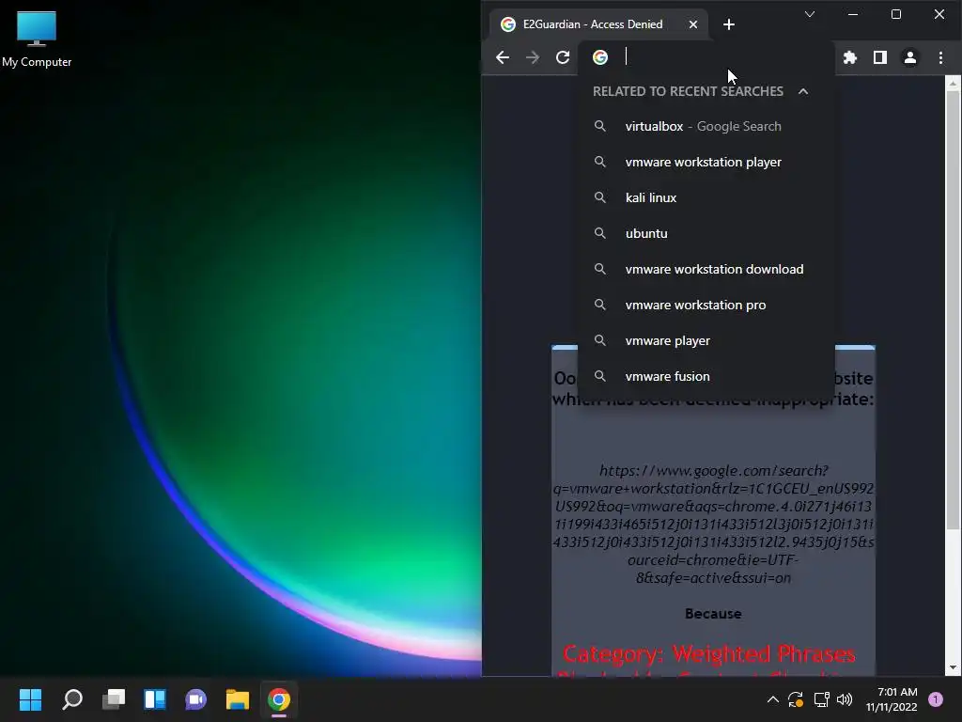Choose the vmware fusion suggestion
Screen dimensions: 962x722
(706, 376)
